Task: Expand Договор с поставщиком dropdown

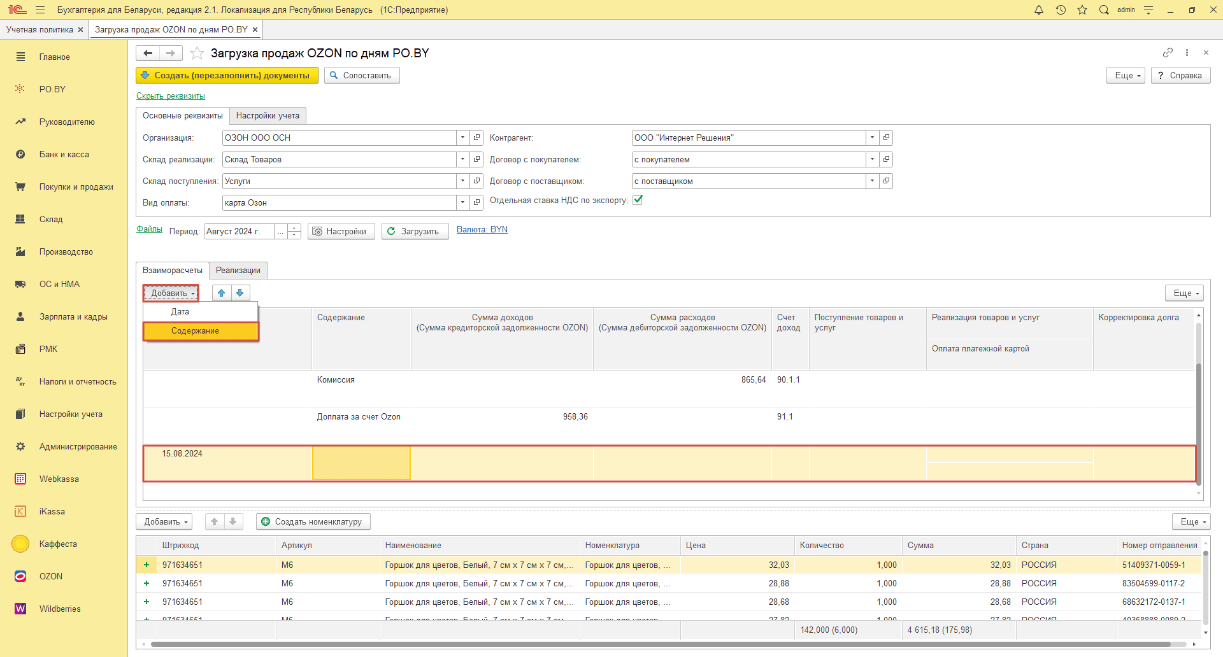Action: (873, 181)
